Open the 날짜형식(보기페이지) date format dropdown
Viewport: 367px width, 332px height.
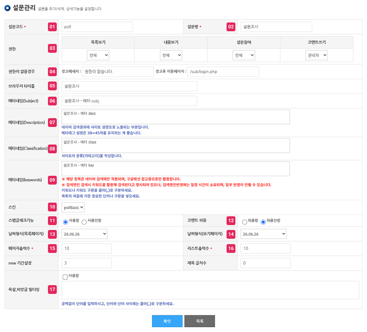263,234
